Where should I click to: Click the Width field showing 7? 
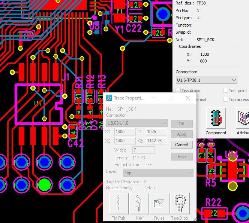(x=143, y=150)
